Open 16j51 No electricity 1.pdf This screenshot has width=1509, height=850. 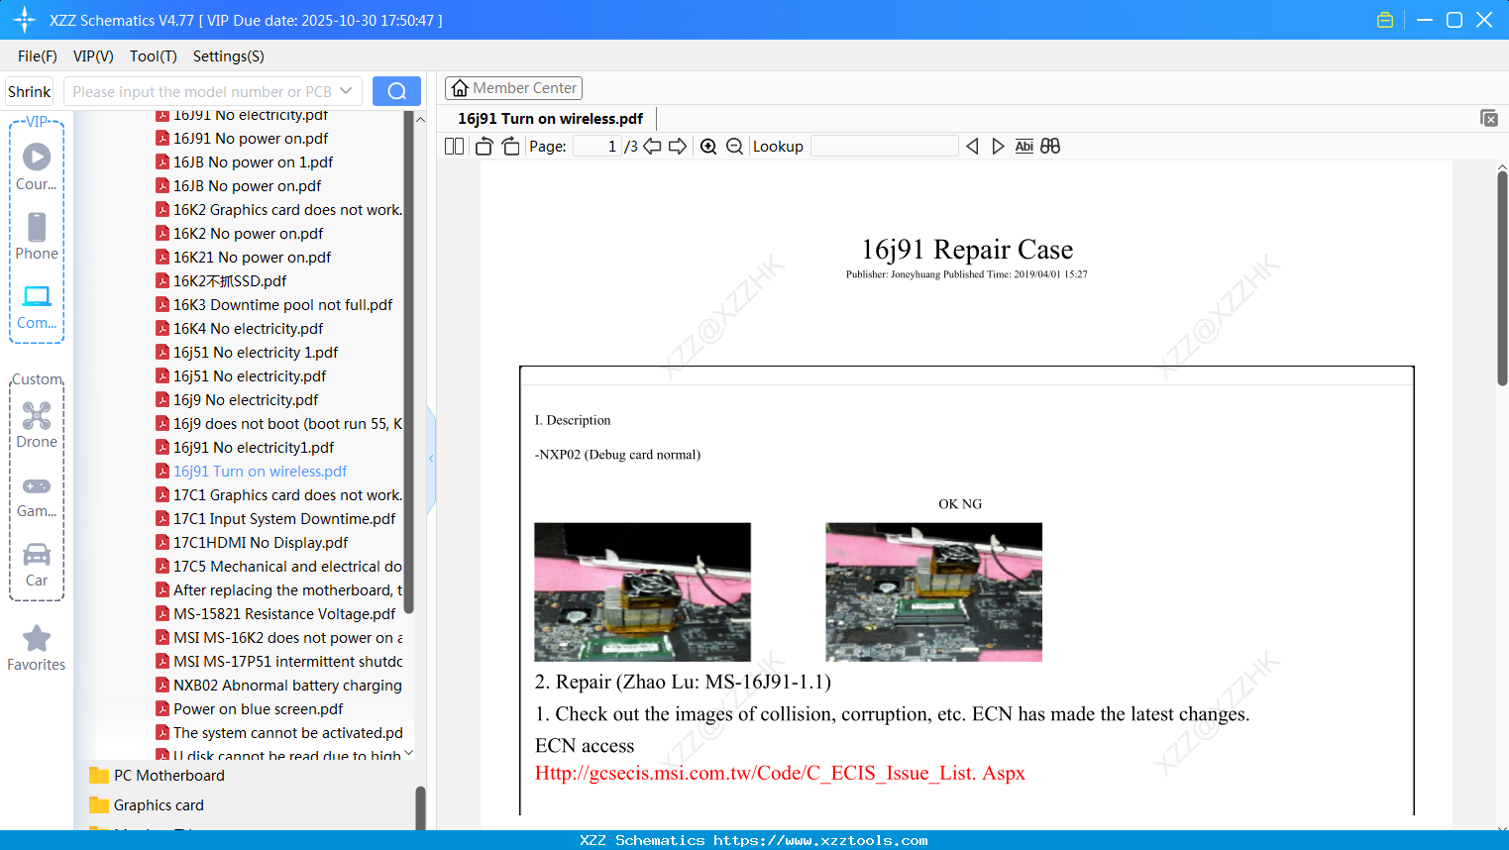[x=256, y=353]
